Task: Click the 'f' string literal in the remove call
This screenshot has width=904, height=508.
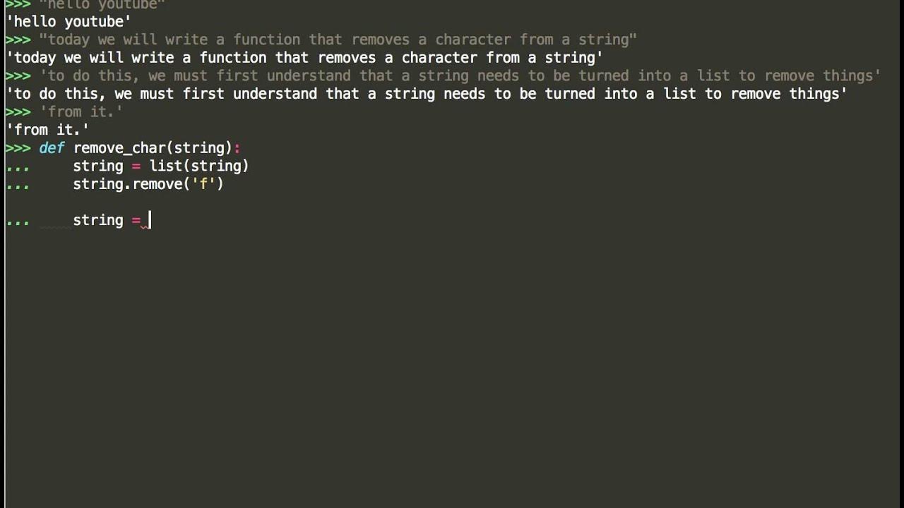Action: tap(204, 183)
